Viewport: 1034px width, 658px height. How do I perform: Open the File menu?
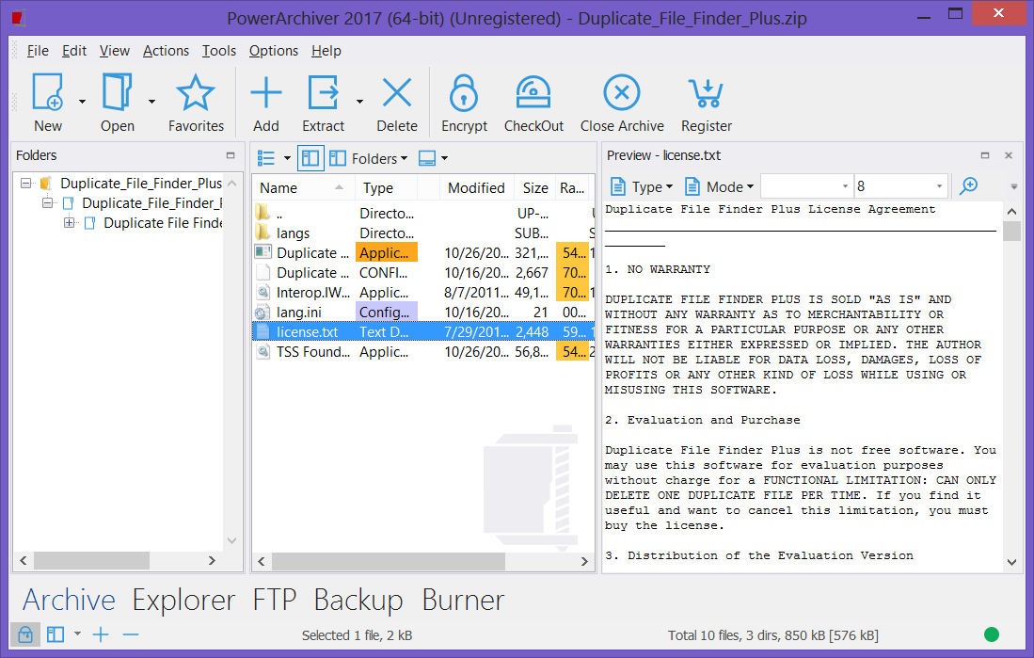click(38, 51)
